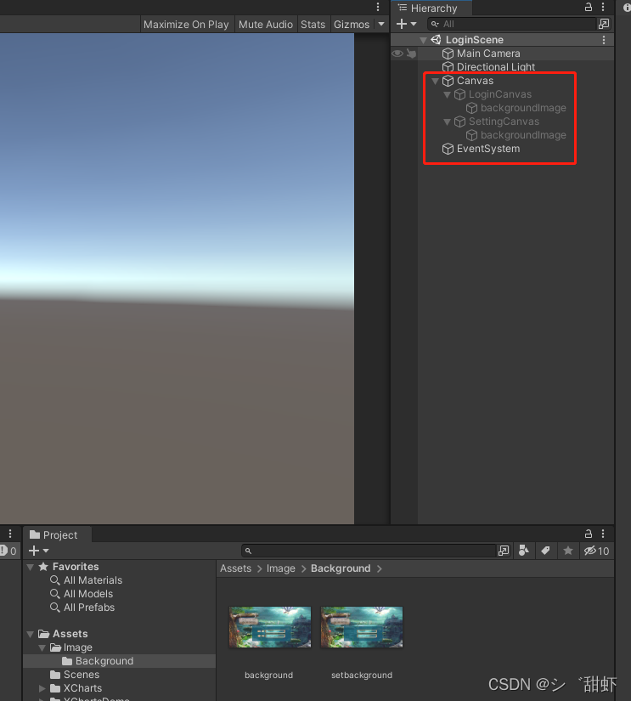
Task: Collapse the LoginScene scene foldout
Action: [x=423, y=40]
